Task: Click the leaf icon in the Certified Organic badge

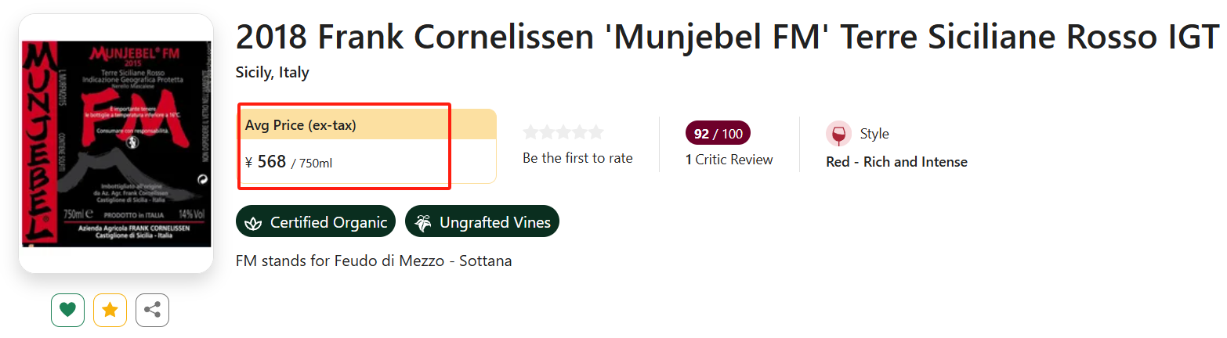Action: (253, 223)
